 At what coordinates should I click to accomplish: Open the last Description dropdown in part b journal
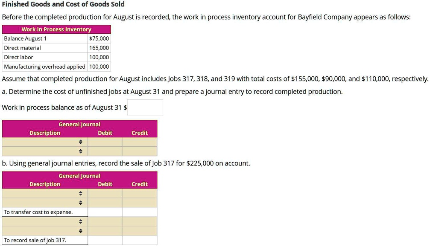point(80,230)
